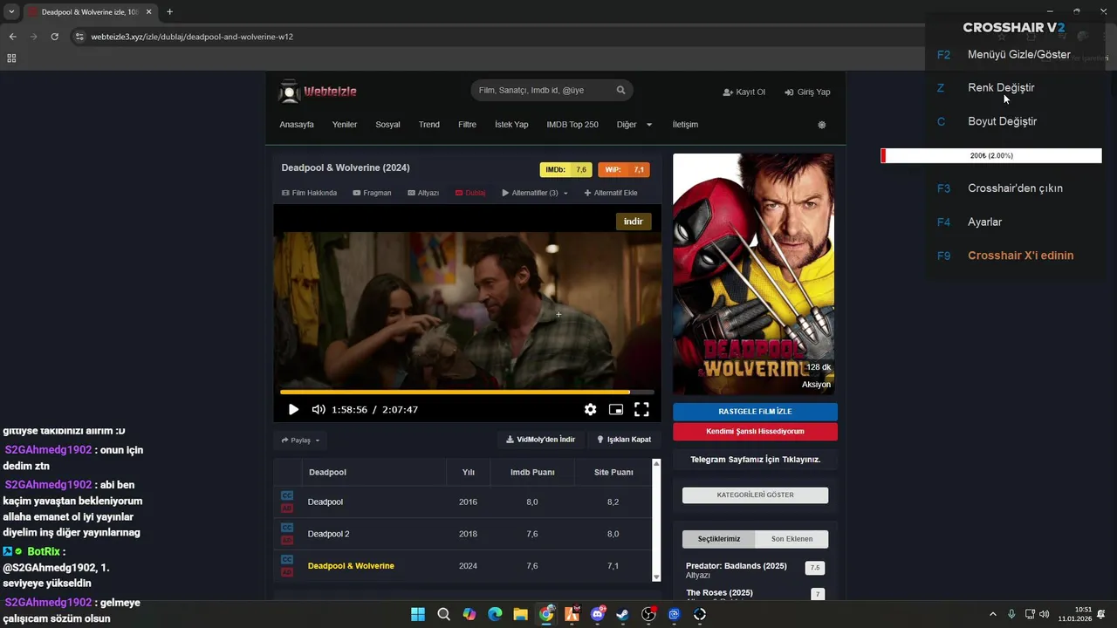
Task: Toggle Işıkları Kapat lights off
Action: point(624,440)
